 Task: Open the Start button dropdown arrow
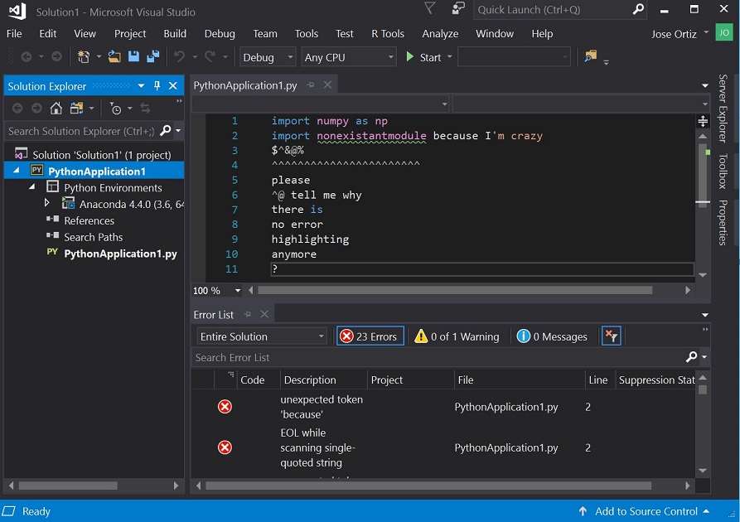[x=450, y=57]
